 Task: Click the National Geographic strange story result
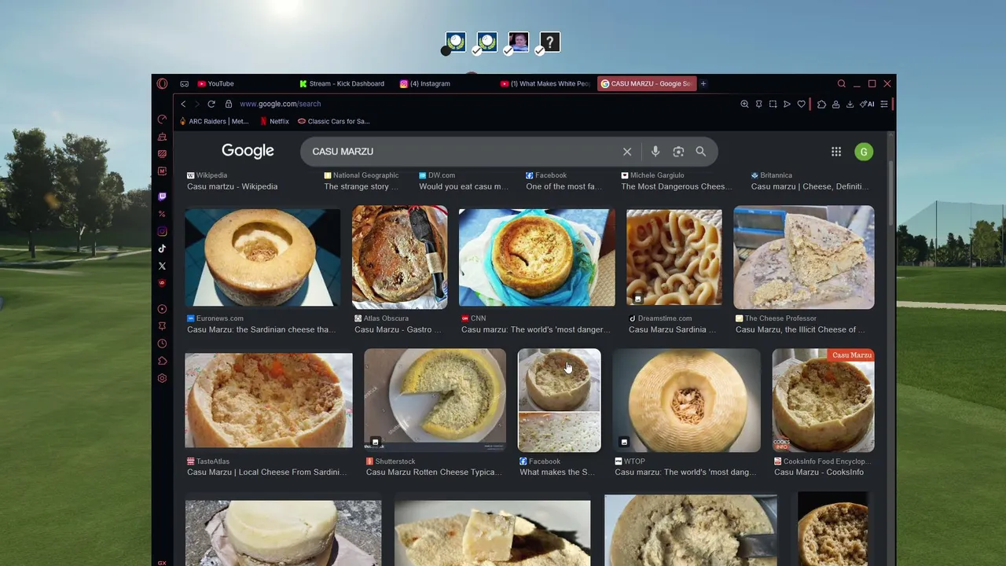pos(362,186)
